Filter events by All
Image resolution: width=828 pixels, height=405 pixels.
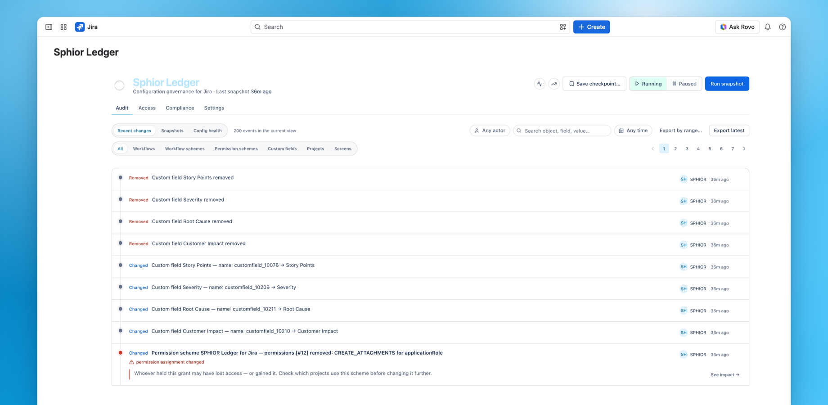tap(120, 148)
